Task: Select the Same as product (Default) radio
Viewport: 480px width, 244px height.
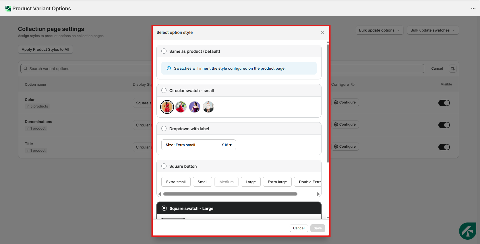Action: [x=164, y=51]
